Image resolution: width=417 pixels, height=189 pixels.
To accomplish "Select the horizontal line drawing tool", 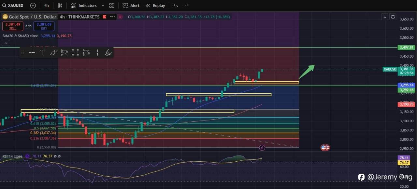I will coord(32,52).
